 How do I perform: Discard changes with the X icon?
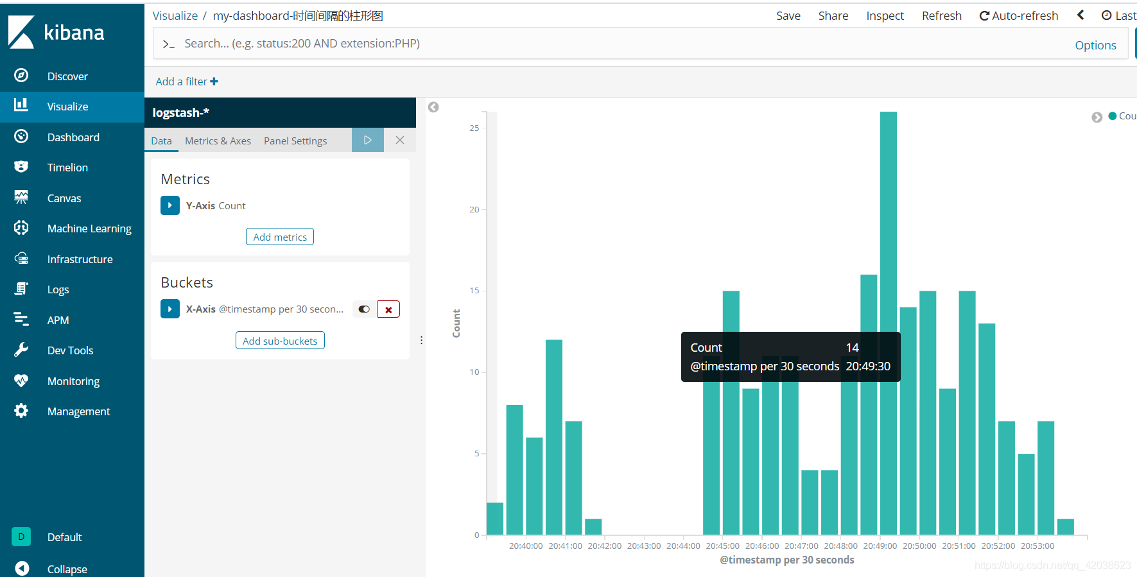pos(400,140)
